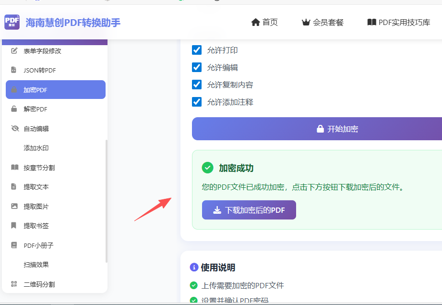Open PDF实用技巧库 in the navigation

tap(404, 22)
